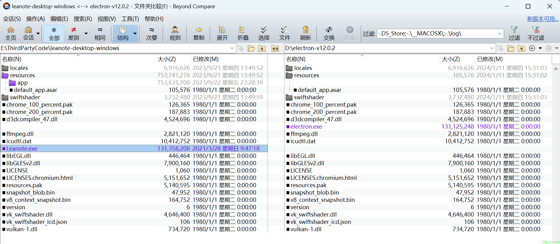Open the 编辑(E) menu

pos(59,19)
